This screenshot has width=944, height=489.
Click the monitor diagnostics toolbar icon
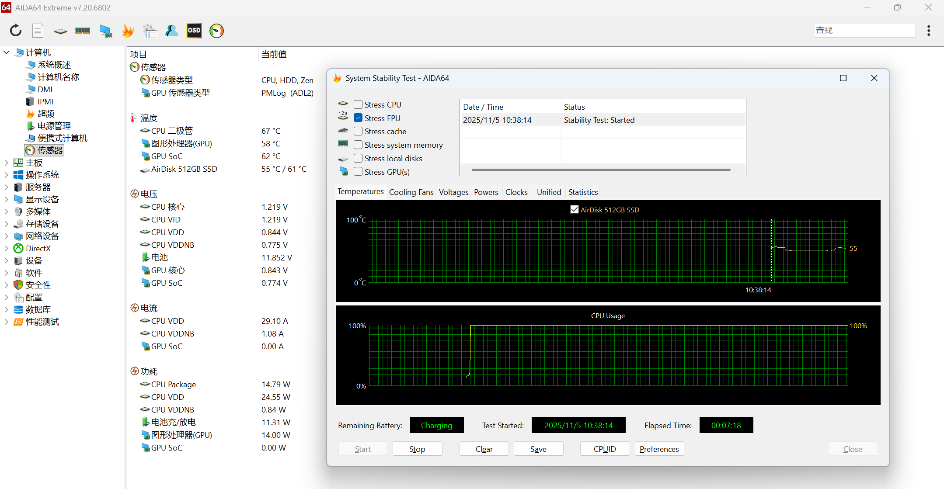coord(105,31)
